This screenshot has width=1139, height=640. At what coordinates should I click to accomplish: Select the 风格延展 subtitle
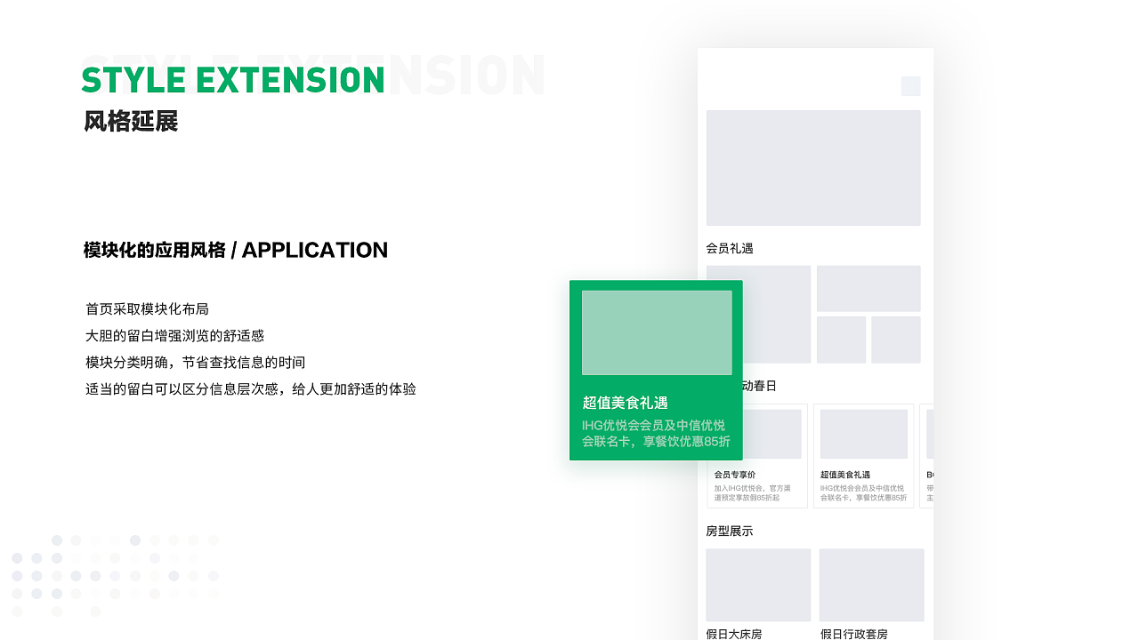[131, 122]
